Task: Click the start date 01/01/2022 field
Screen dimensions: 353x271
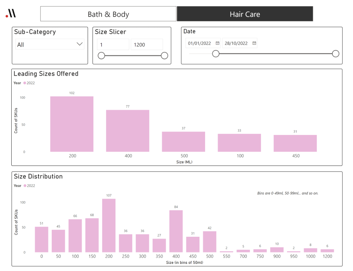Action: 199,43
